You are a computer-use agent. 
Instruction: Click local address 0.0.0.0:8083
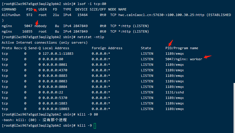(x=55, y=81)
